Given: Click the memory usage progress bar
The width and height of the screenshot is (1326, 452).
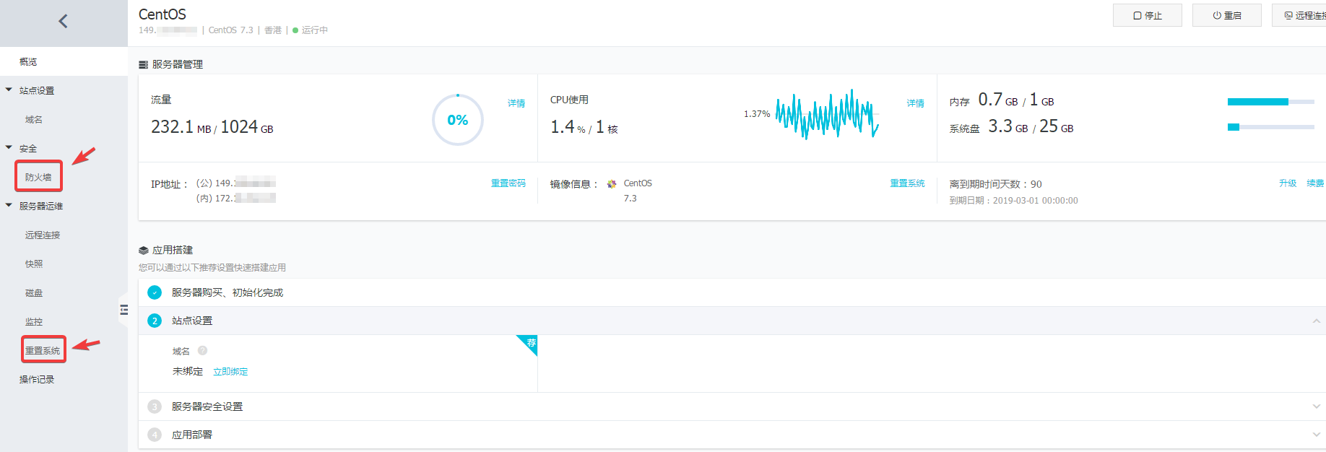Looking at the screenshot, I should click(1270, 102).
